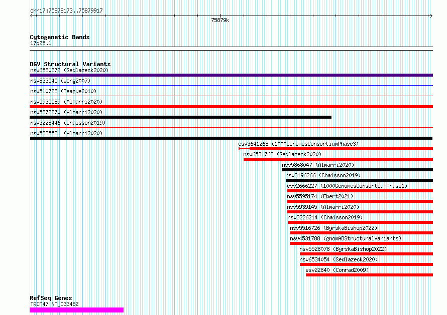The width and height of the screenshot is (447, 315).
Task: Open nsv3226214 (Chaisson2019) label
Action: coord(325,217)
